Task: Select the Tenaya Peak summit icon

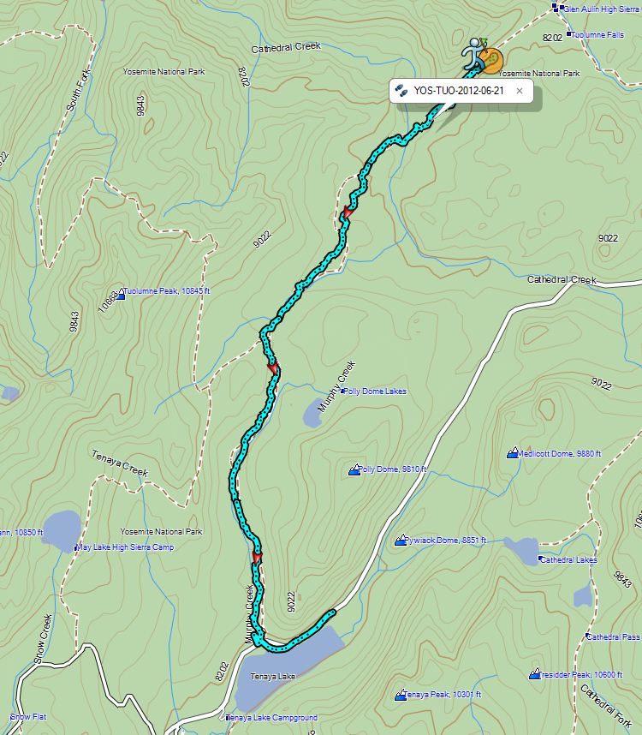Action: [401, 695]
